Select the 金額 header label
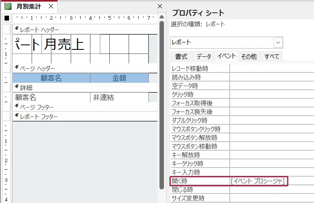The height and width of the screenshot is (203, 314). coord(119,78)
